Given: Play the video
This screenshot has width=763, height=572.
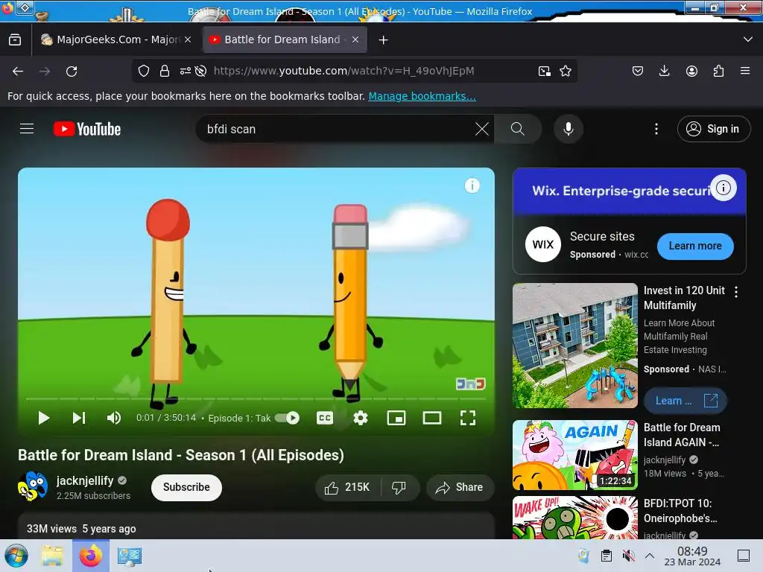Looking at the screenshot, I should click(43, 418).
